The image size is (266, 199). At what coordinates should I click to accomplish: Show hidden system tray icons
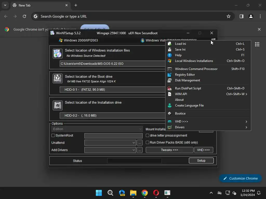coord(211,193)
